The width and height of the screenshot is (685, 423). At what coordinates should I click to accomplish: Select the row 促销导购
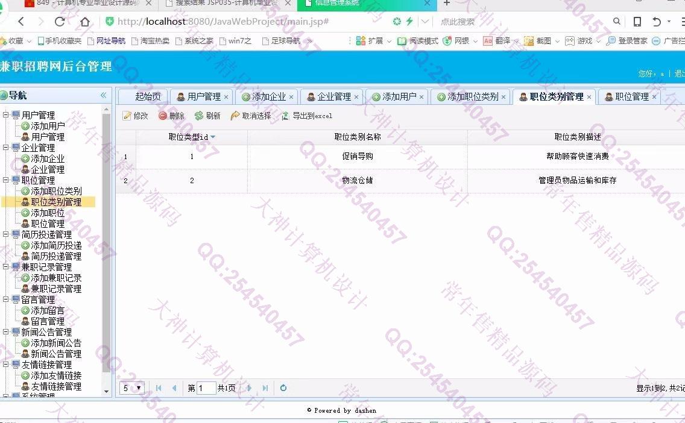400,157
